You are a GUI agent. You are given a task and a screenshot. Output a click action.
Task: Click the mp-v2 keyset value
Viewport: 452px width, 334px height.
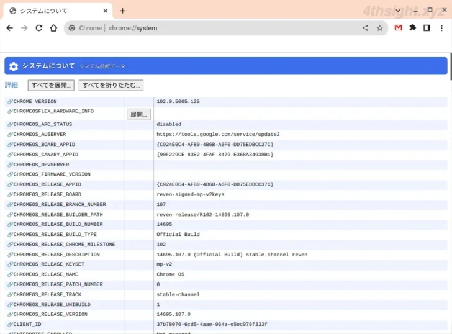(165, 264)
